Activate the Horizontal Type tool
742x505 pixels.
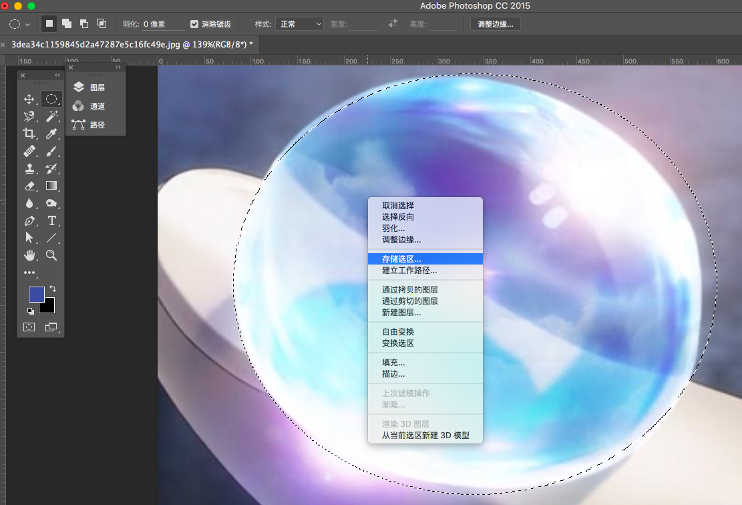point(51,220)
